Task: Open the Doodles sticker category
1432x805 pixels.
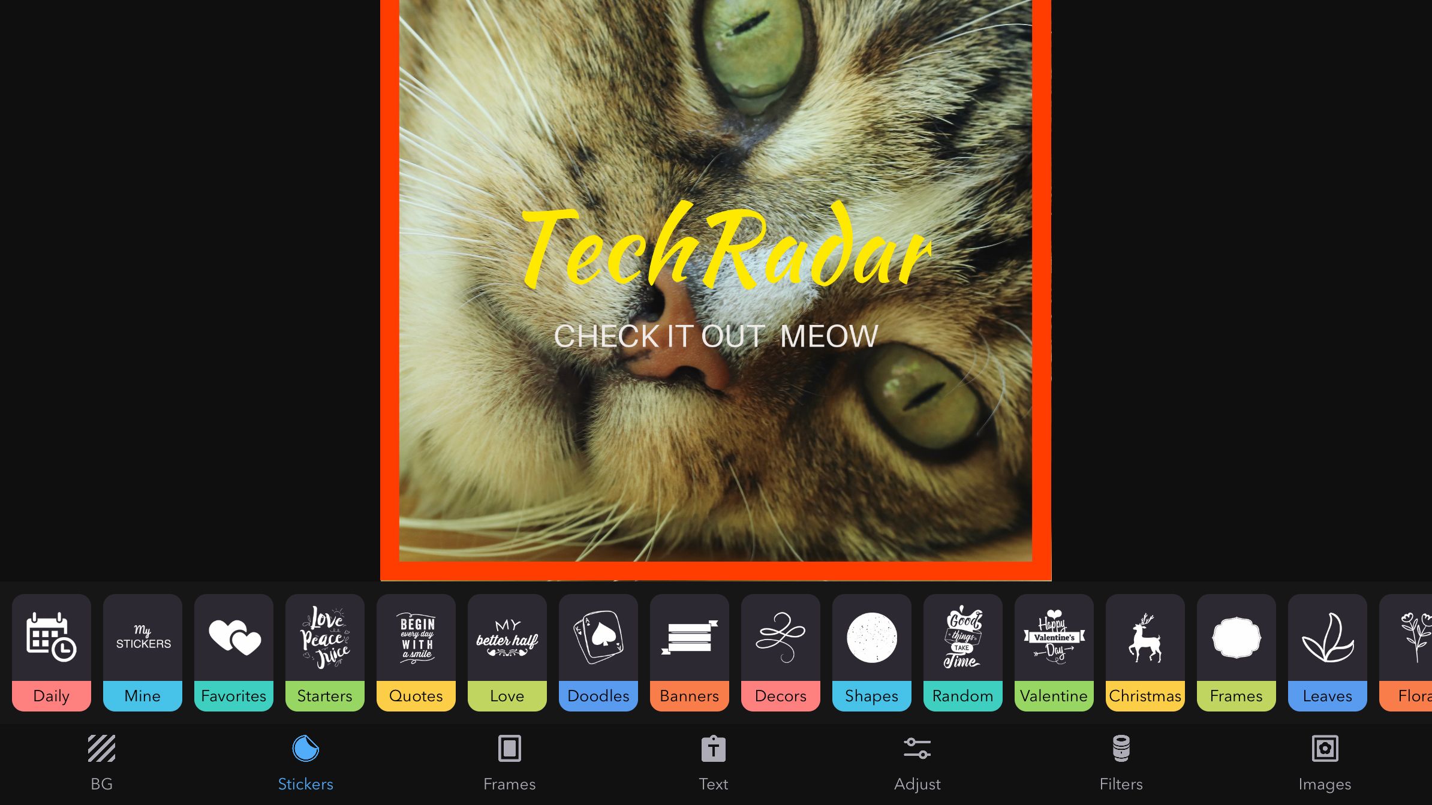Action: point(598,653)
